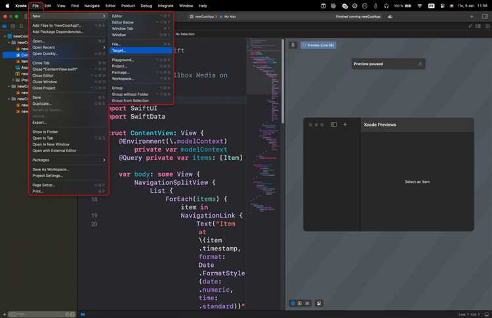Open the Edit menu

coord(48,6)
